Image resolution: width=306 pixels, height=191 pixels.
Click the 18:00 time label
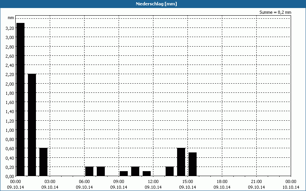(222, 182)
